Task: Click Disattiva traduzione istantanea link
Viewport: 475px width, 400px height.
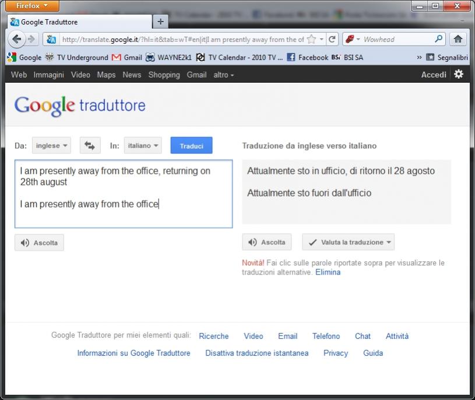Action: [x=257, y=353]
